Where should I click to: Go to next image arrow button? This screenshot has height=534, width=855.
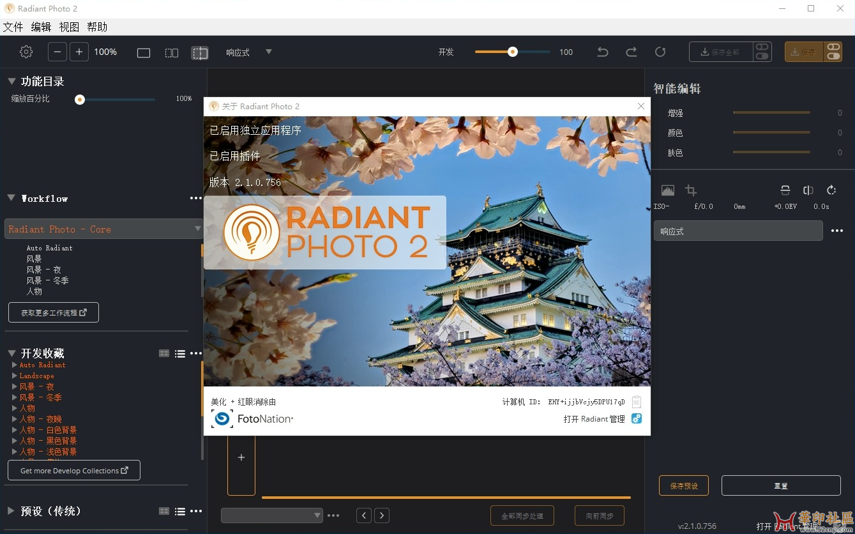(x=382, y=515)
